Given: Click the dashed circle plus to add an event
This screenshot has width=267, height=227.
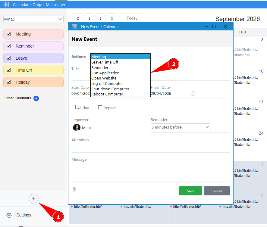Looking at the screenshot, I should [x=33, y=198].
